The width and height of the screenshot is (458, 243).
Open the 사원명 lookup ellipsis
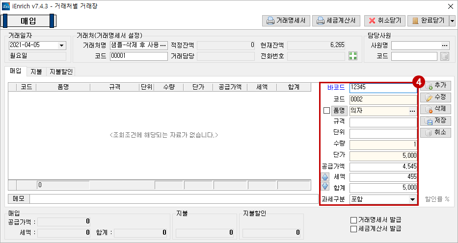tap(445, 46)
